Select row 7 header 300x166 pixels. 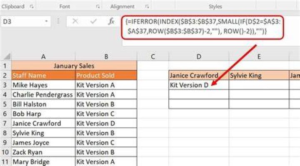click(5, 124)
